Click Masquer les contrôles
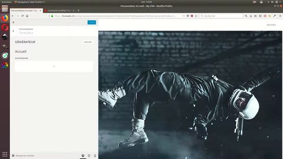Viewport: 283px width, 159px height. 23,155
